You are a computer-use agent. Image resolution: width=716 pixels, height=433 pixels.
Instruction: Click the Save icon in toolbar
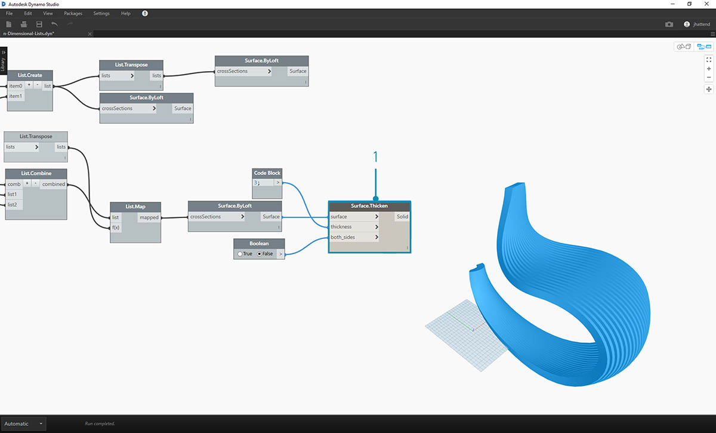39,24
